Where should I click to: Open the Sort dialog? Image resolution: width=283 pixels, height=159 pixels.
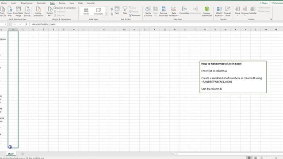click(117, 11)
